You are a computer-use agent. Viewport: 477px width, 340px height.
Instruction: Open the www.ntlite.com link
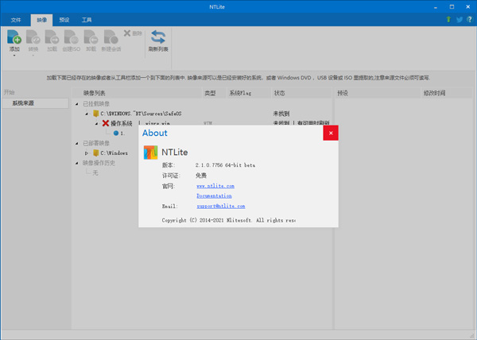tap(215, 186)
